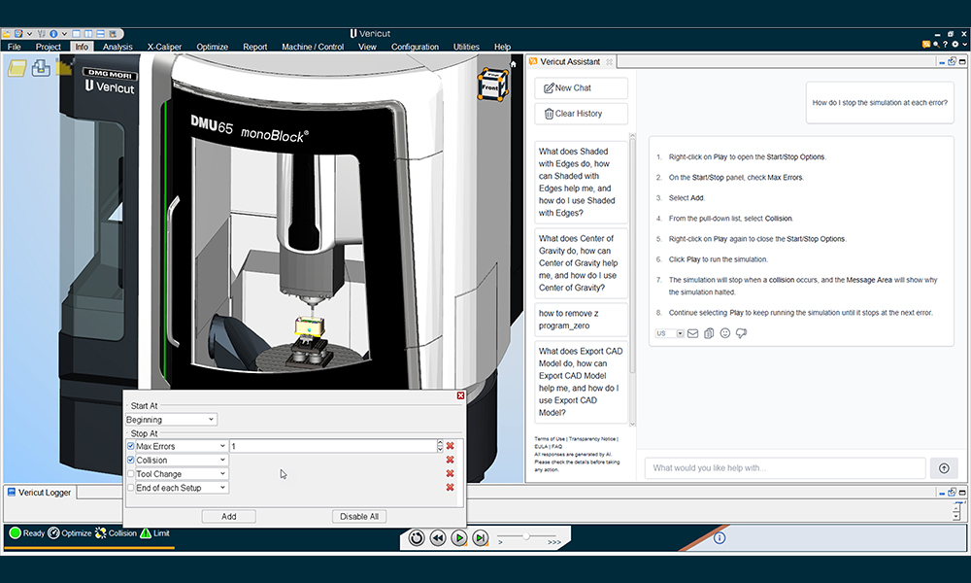Image resolution: width=971 pixels, height=583 pixels.
Task: Check the End of each Setup checkbox
Action: pos(131,488)
